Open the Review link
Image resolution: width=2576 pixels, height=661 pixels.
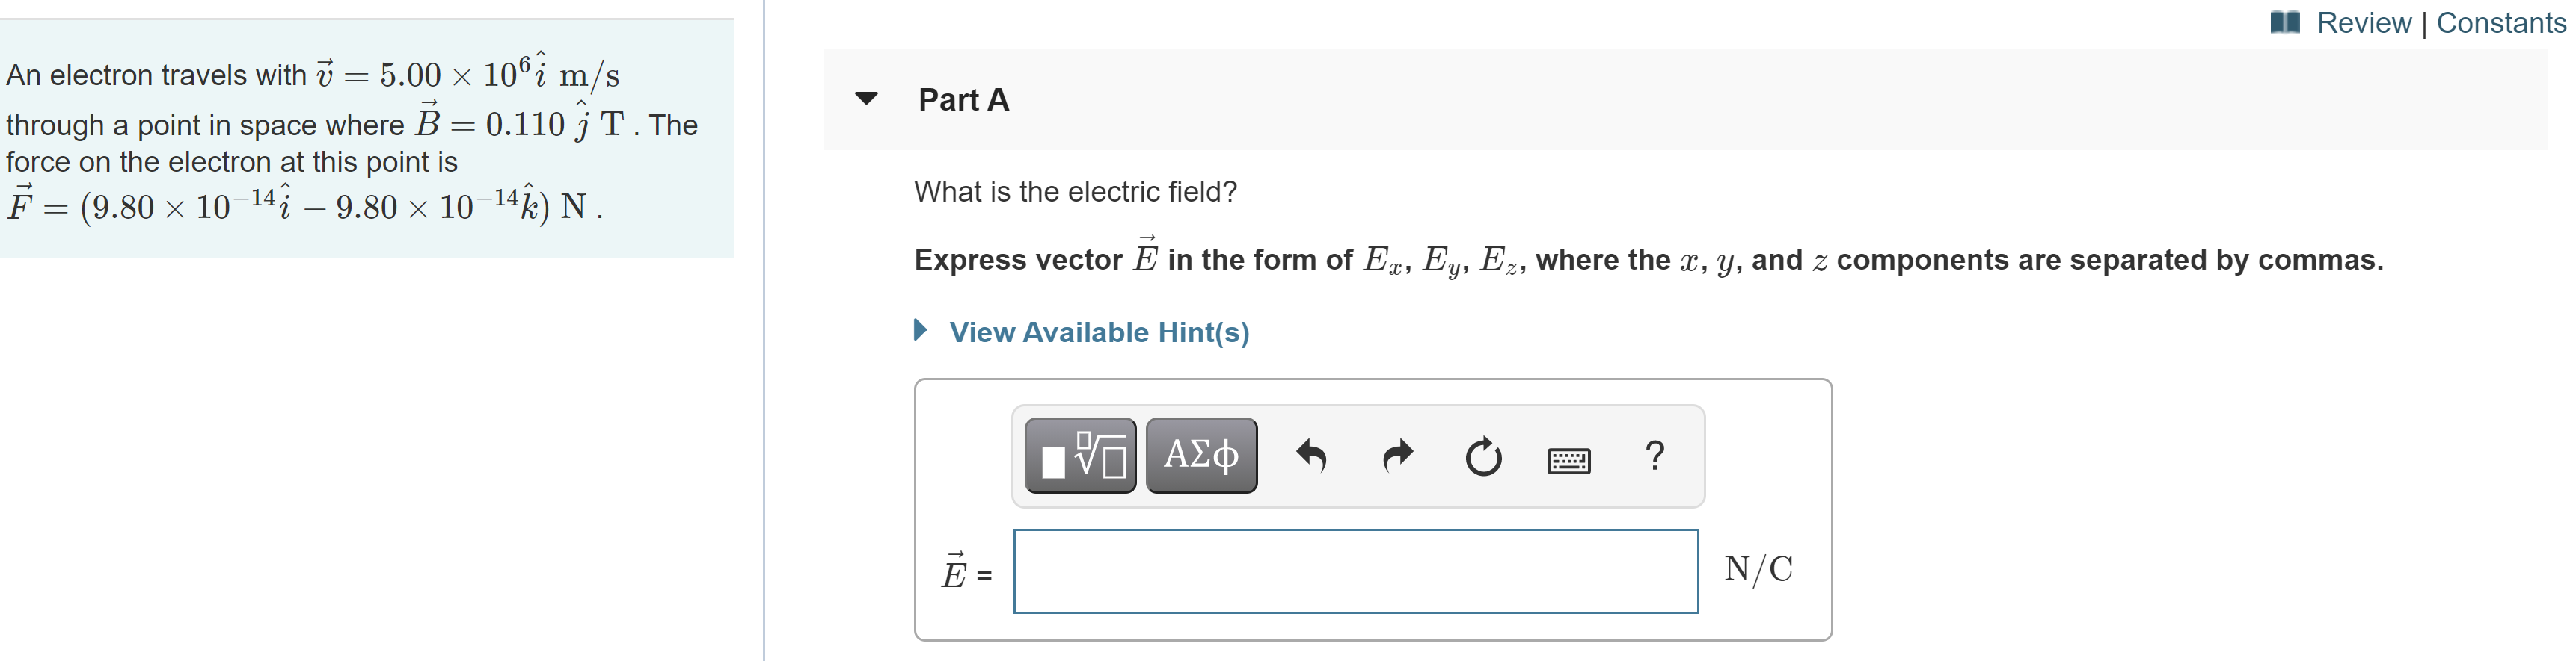tap(2363, 22)
